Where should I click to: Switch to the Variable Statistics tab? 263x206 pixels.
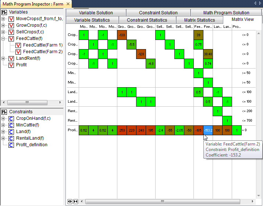(x=92, y=20)
